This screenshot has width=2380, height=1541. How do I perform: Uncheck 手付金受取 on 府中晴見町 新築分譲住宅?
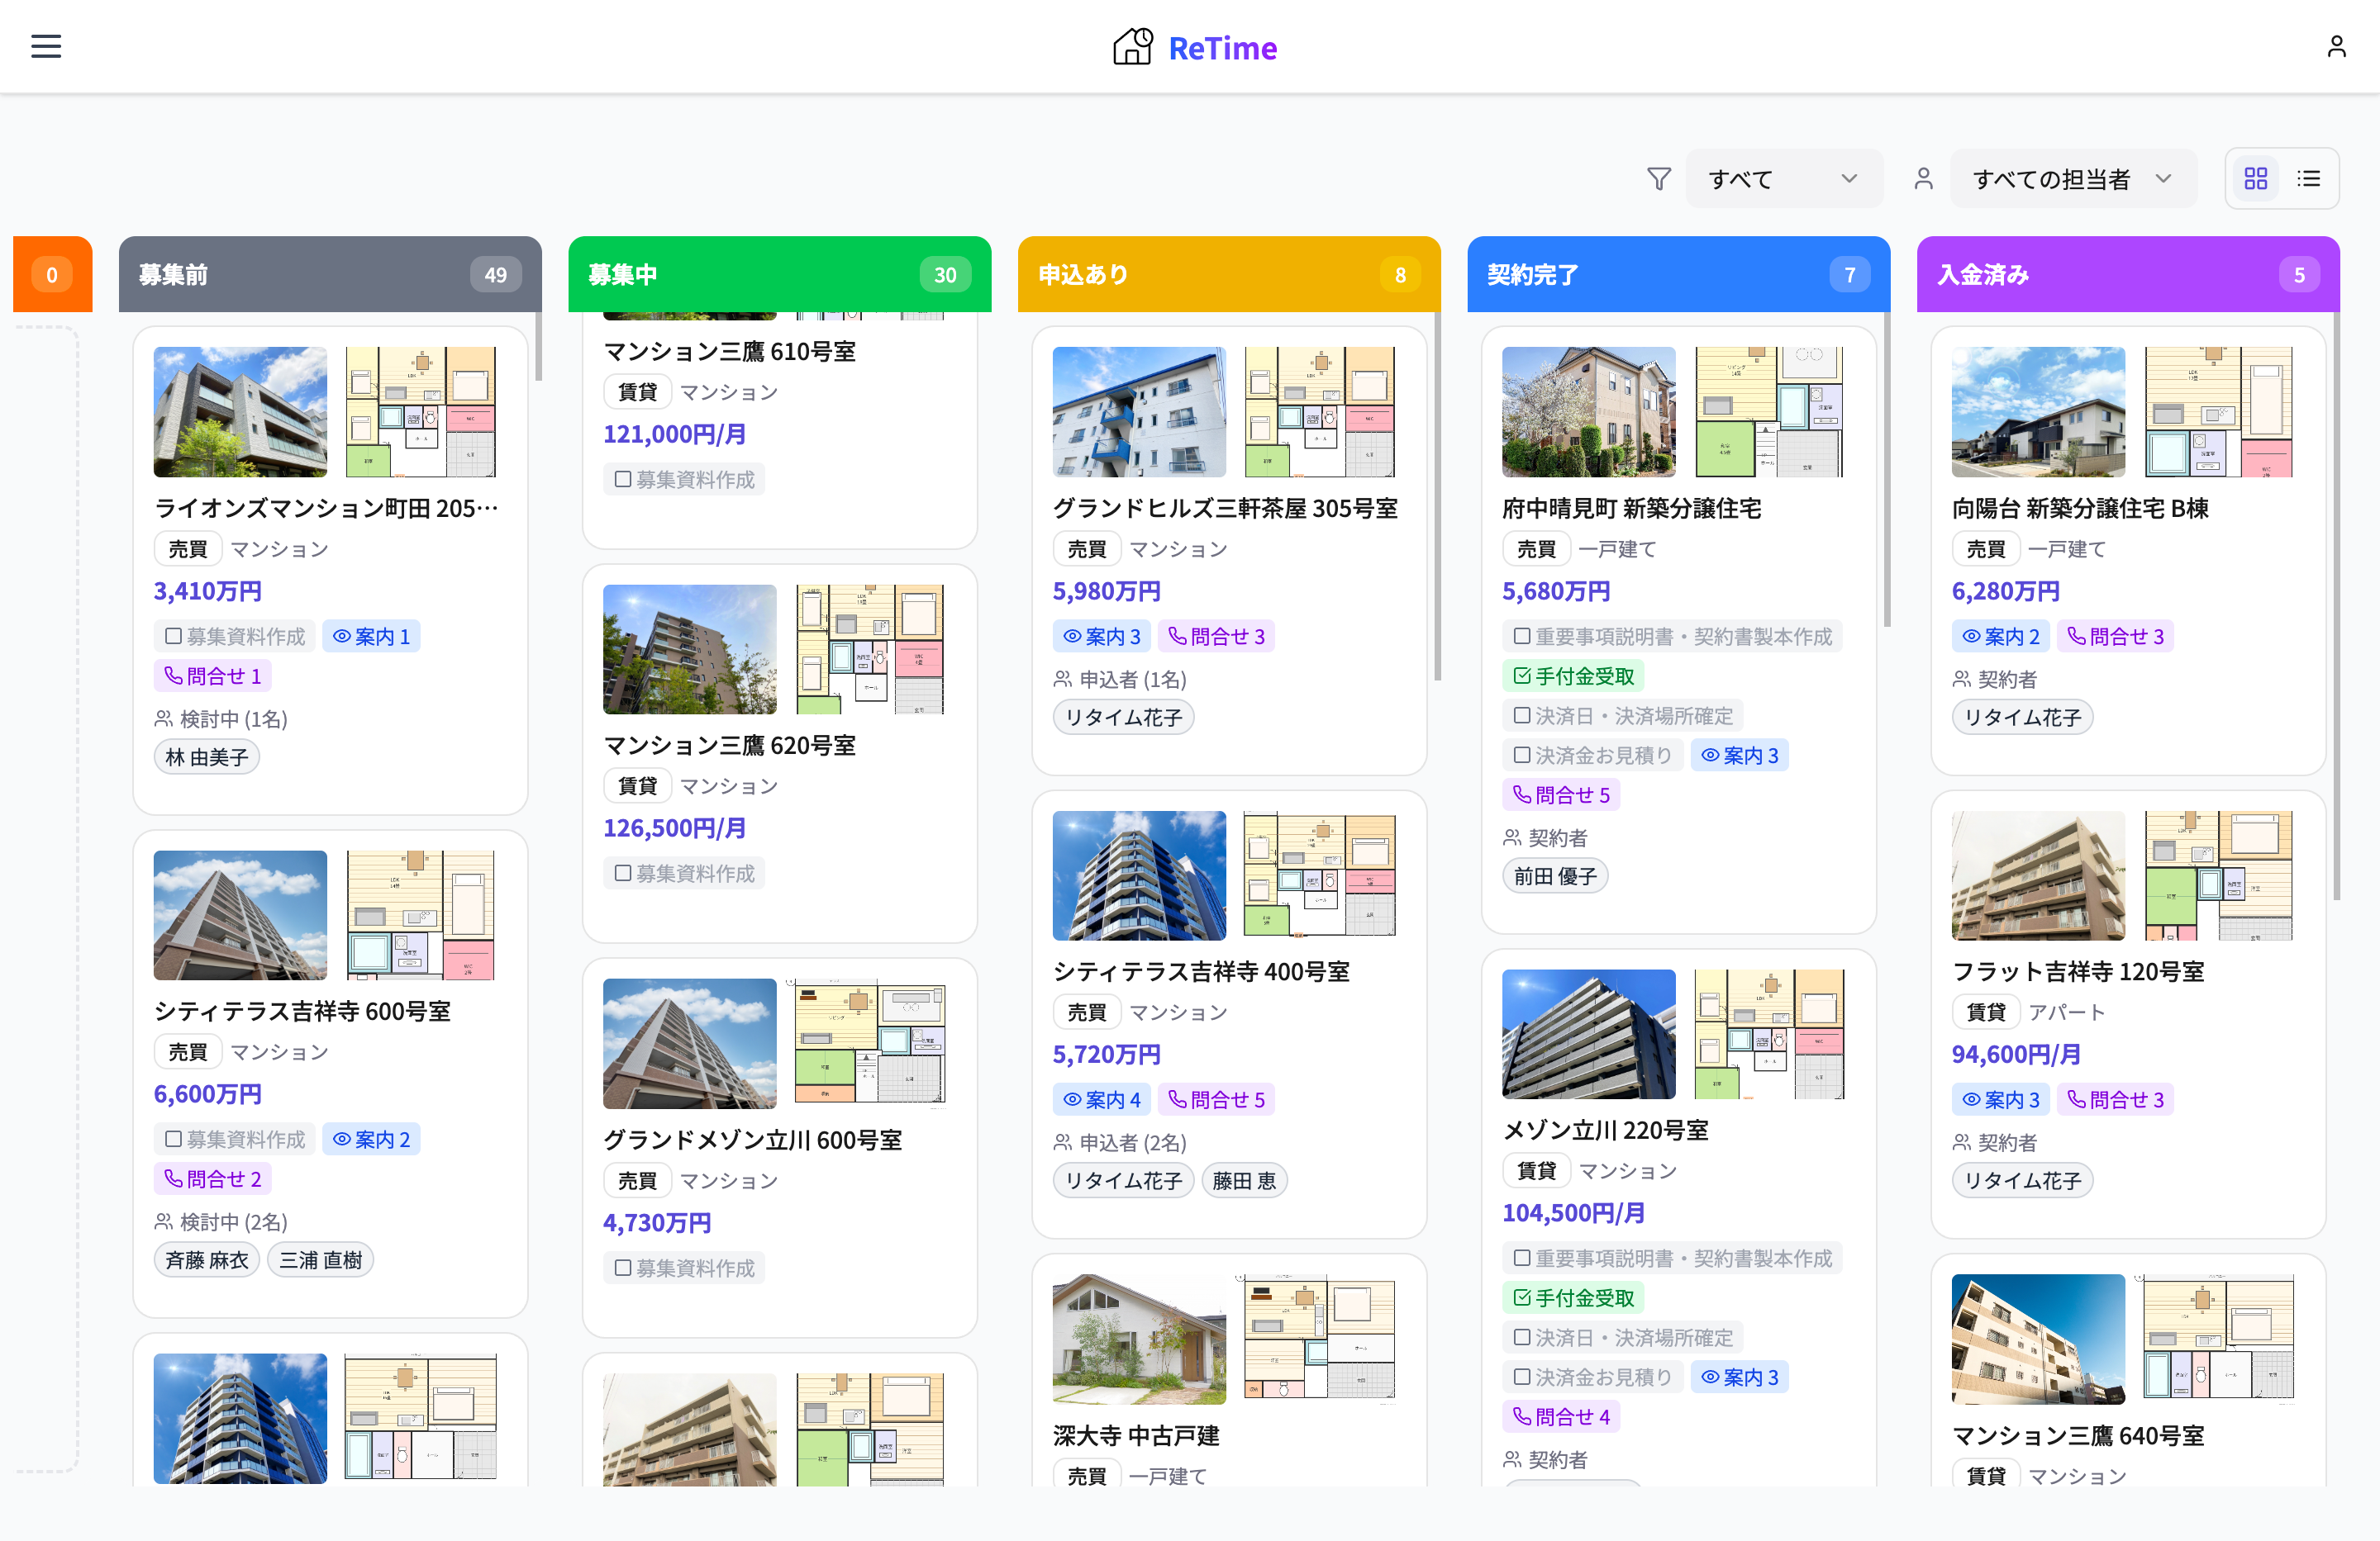1522,676
